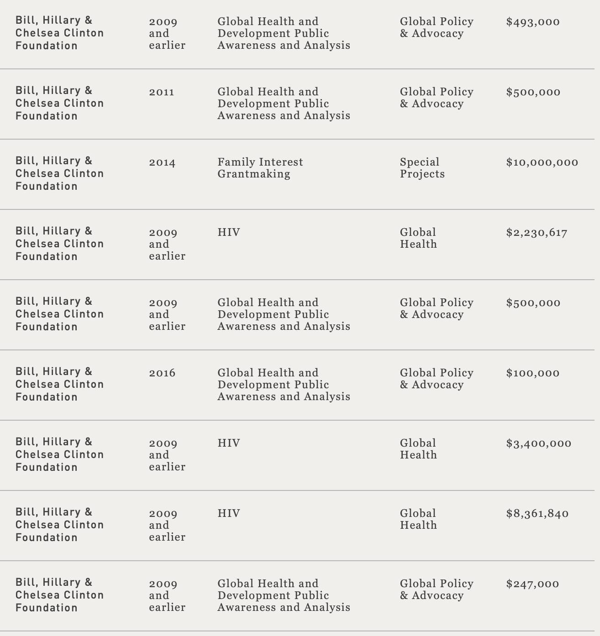Image resolution: width=600 pixels, height=636 pixels.
Task: Select Global Health in the $3,400,000 row
Action: click(x=418, y=449)
